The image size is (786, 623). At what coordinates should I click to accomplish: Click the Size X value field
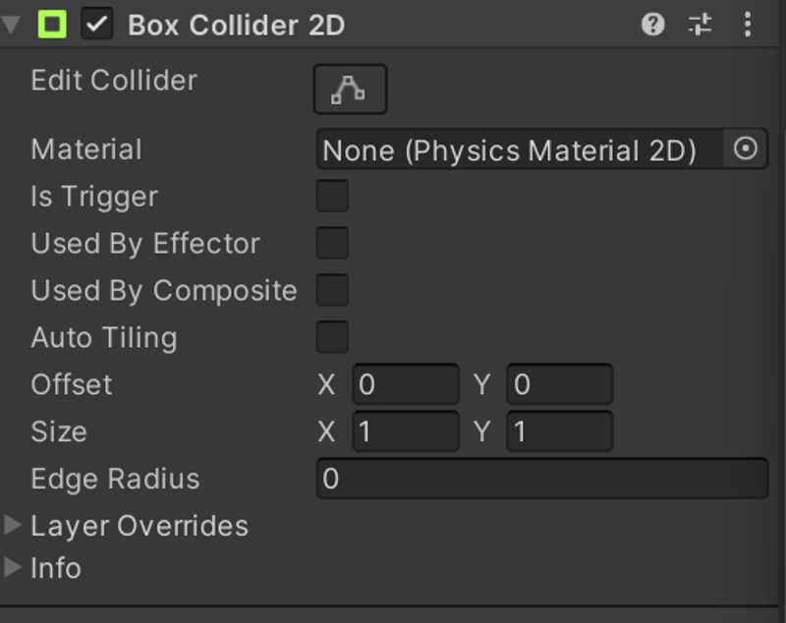tap(406, 431)
